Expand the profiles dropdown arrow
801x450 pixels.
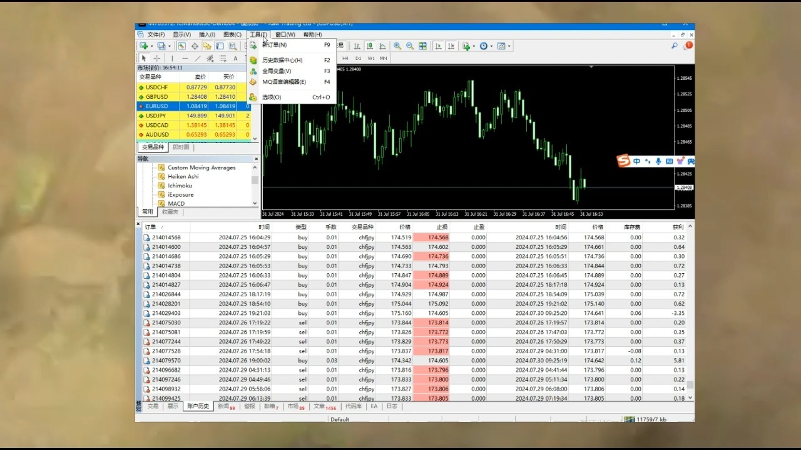click(x=169, y=46)
